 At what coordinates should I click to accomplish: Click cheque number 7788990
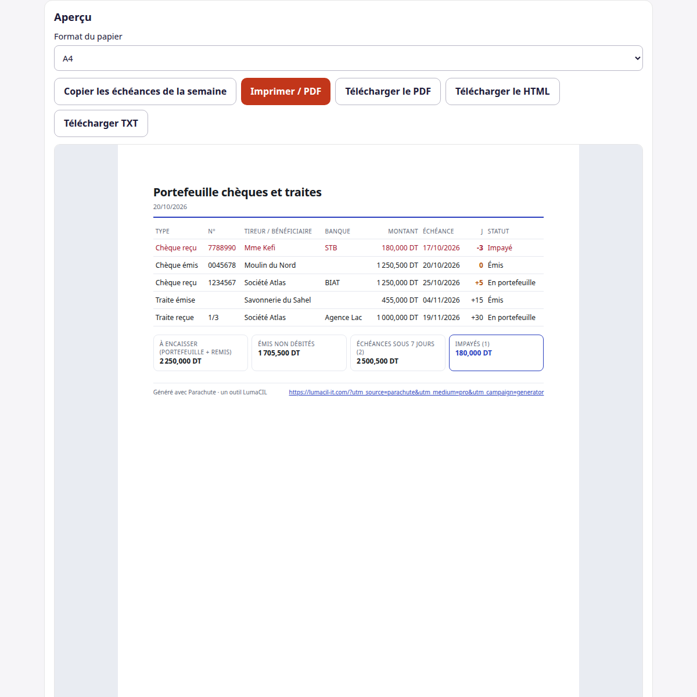point(222,248)
